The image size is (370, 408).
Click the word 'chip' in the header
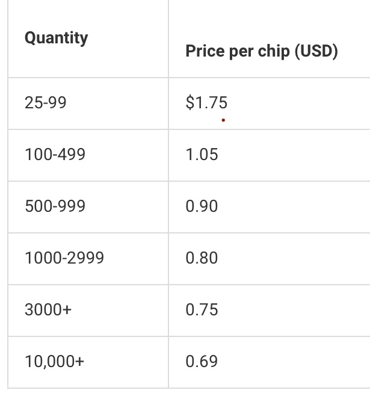coord(274,51)
